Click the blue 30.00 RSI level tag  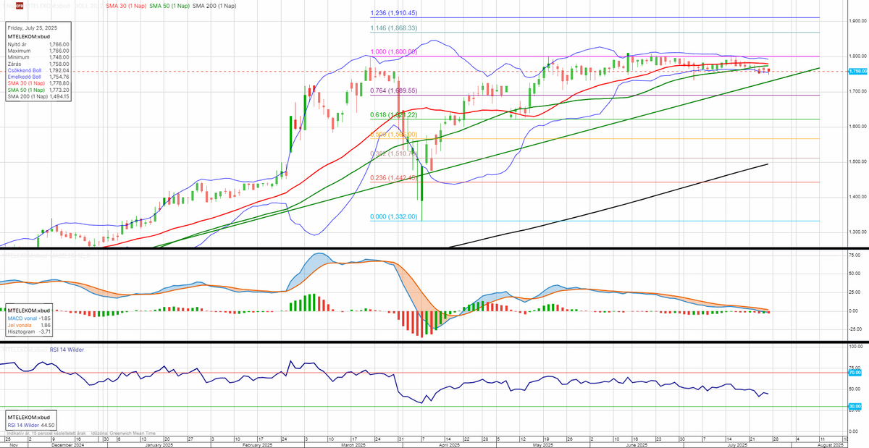855,407
